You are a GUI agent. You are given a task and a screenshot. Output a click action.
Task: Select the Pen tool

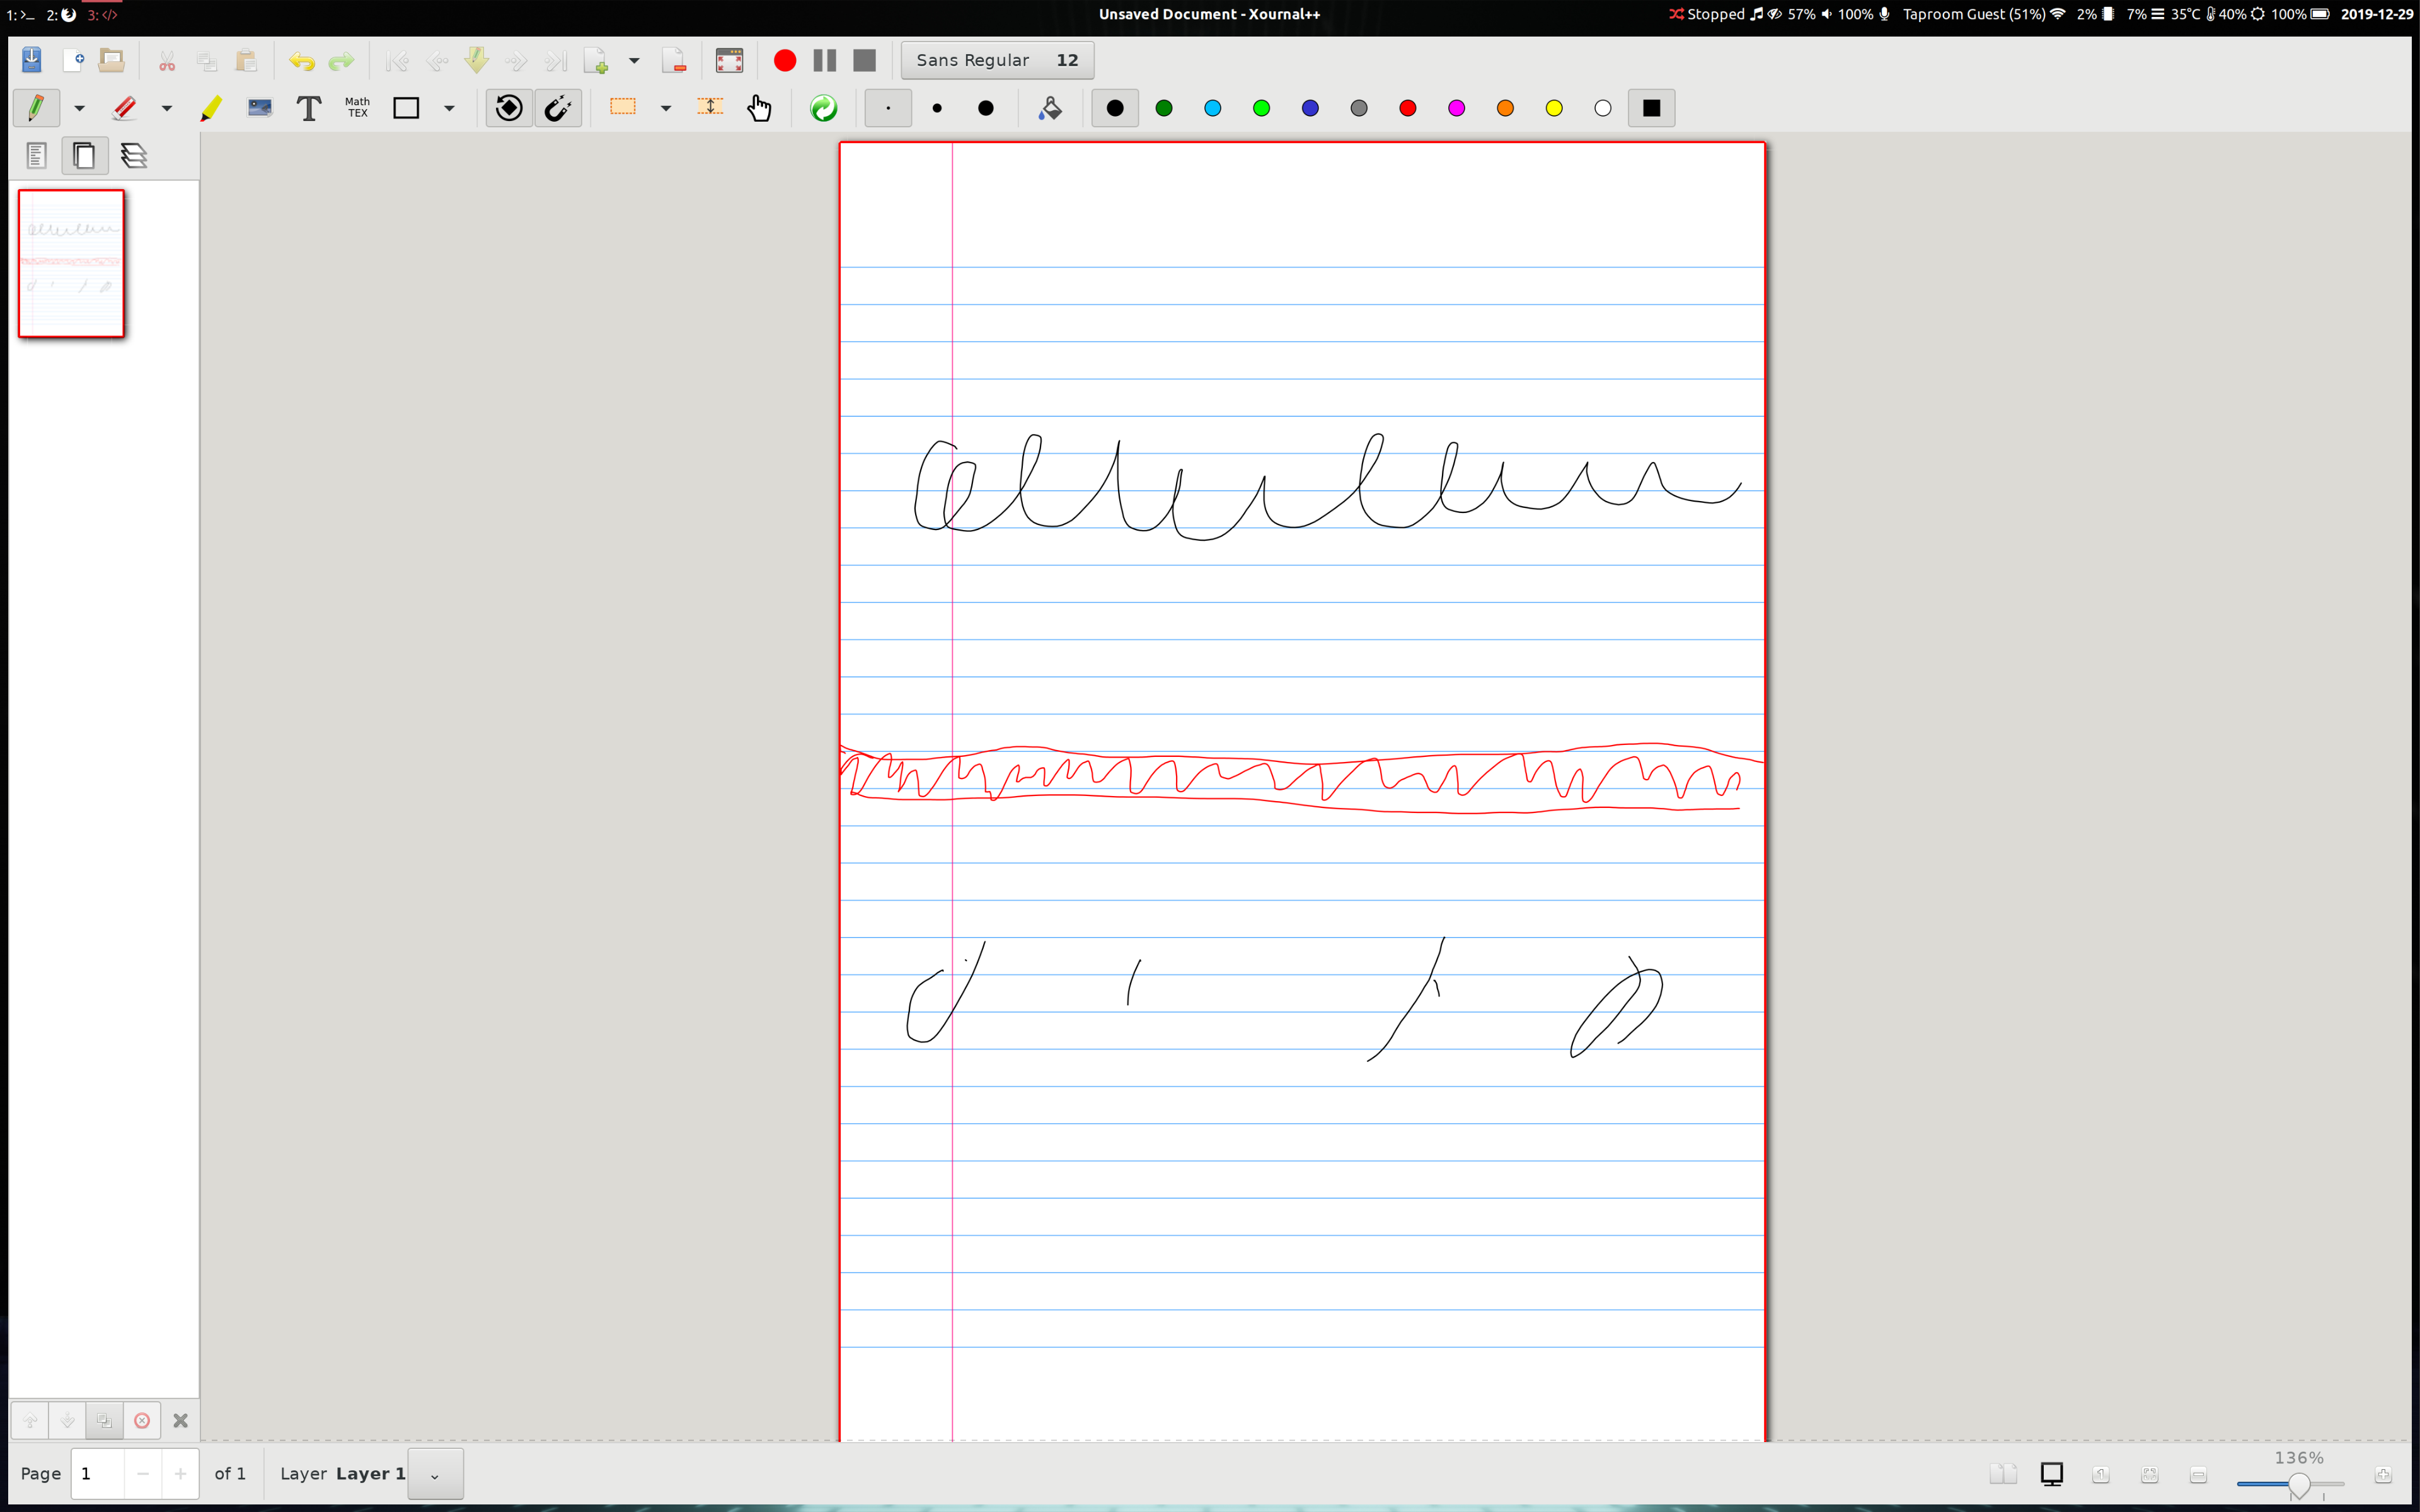pos(36,108)
